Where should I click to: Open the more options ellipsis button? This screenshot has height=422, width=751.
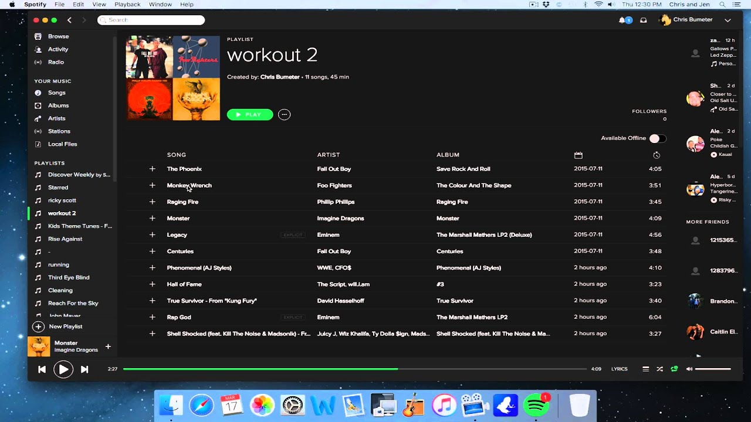point(284,115)
